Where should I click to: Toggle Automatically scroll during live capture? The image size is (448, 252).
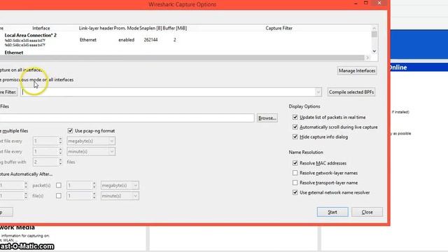[x=295, y=127]
